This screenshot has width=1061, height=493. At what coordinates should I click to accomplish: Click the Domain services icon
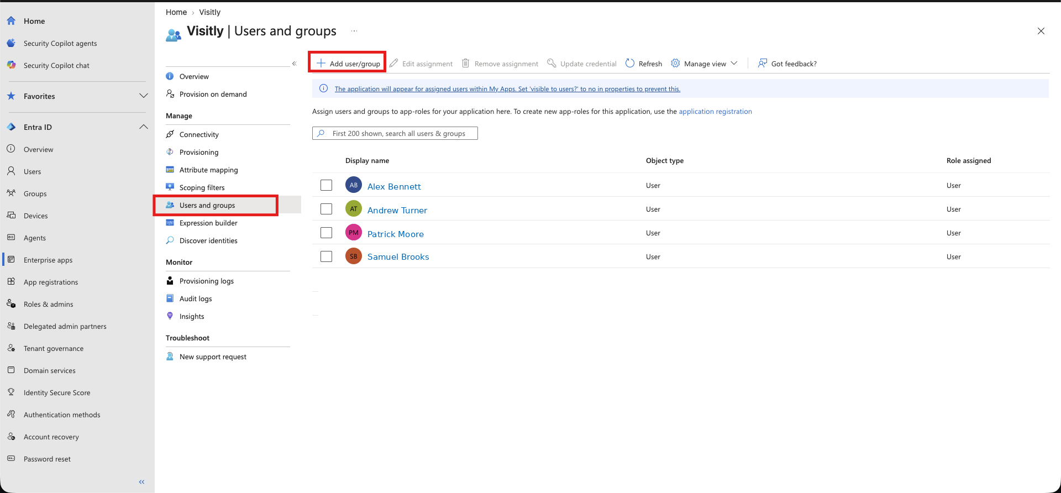(x=11, y=370)
